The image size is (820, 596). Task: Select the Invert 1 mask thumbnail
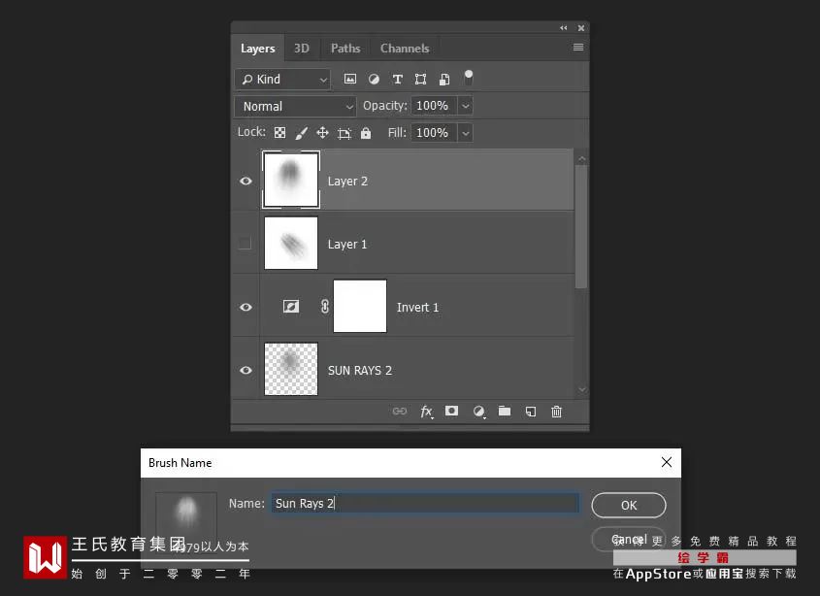(360, 306)
